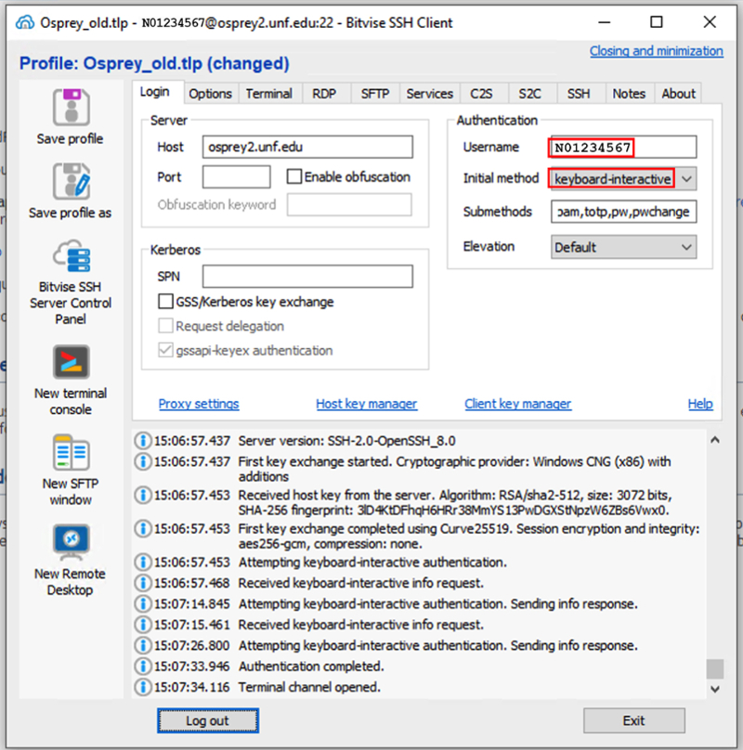Viewport: 743px width, 750px height.
Task: Click the SPN input field
Action: pos(307,277)
